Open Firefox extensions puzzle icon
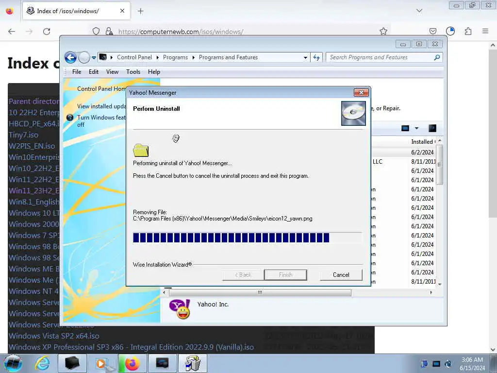497x373 pixels. 468,31
